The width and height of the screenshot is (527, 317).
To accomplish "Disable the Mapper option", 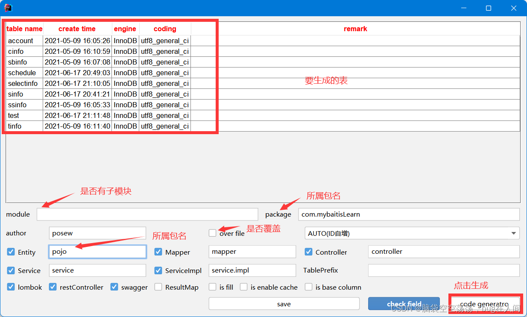I will click(158, 252).
